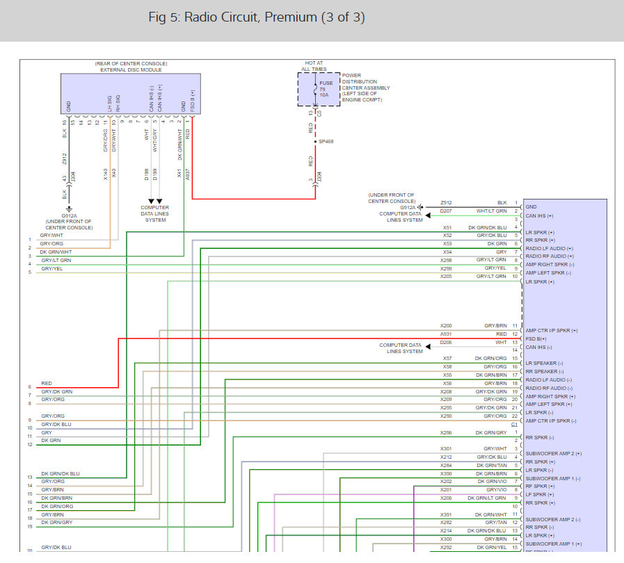This screenshot has height=563, width=624.
Task: Select the 'LH SIG' pin label
Action: pyautogui.click(x=109, y=104)
